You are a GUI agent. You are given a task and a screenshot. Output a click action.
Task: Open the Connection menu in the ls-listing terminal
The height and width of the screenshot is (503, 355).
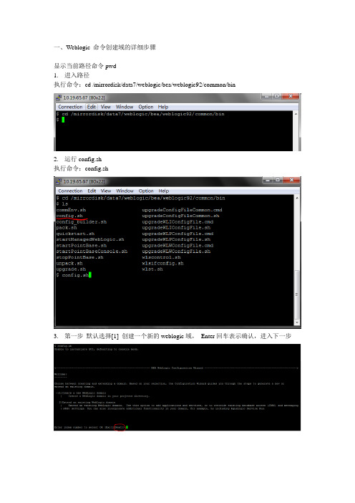pos(70,191)
